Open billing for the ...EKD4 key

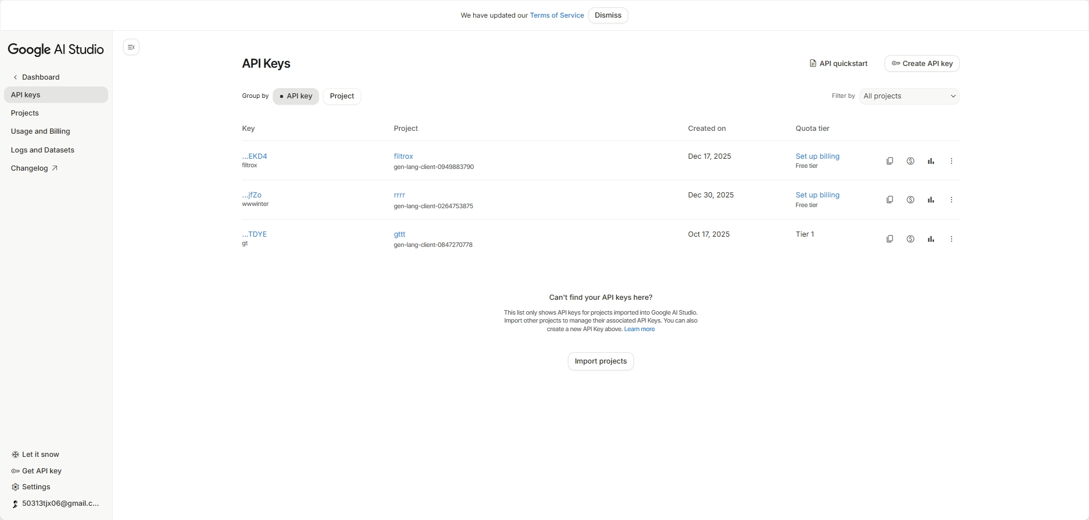pos(910,161)
